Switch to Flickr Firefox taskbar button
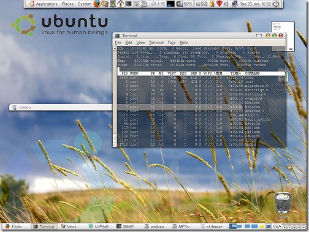The width and height of the screenshot is (309, 232). [16, 226]
